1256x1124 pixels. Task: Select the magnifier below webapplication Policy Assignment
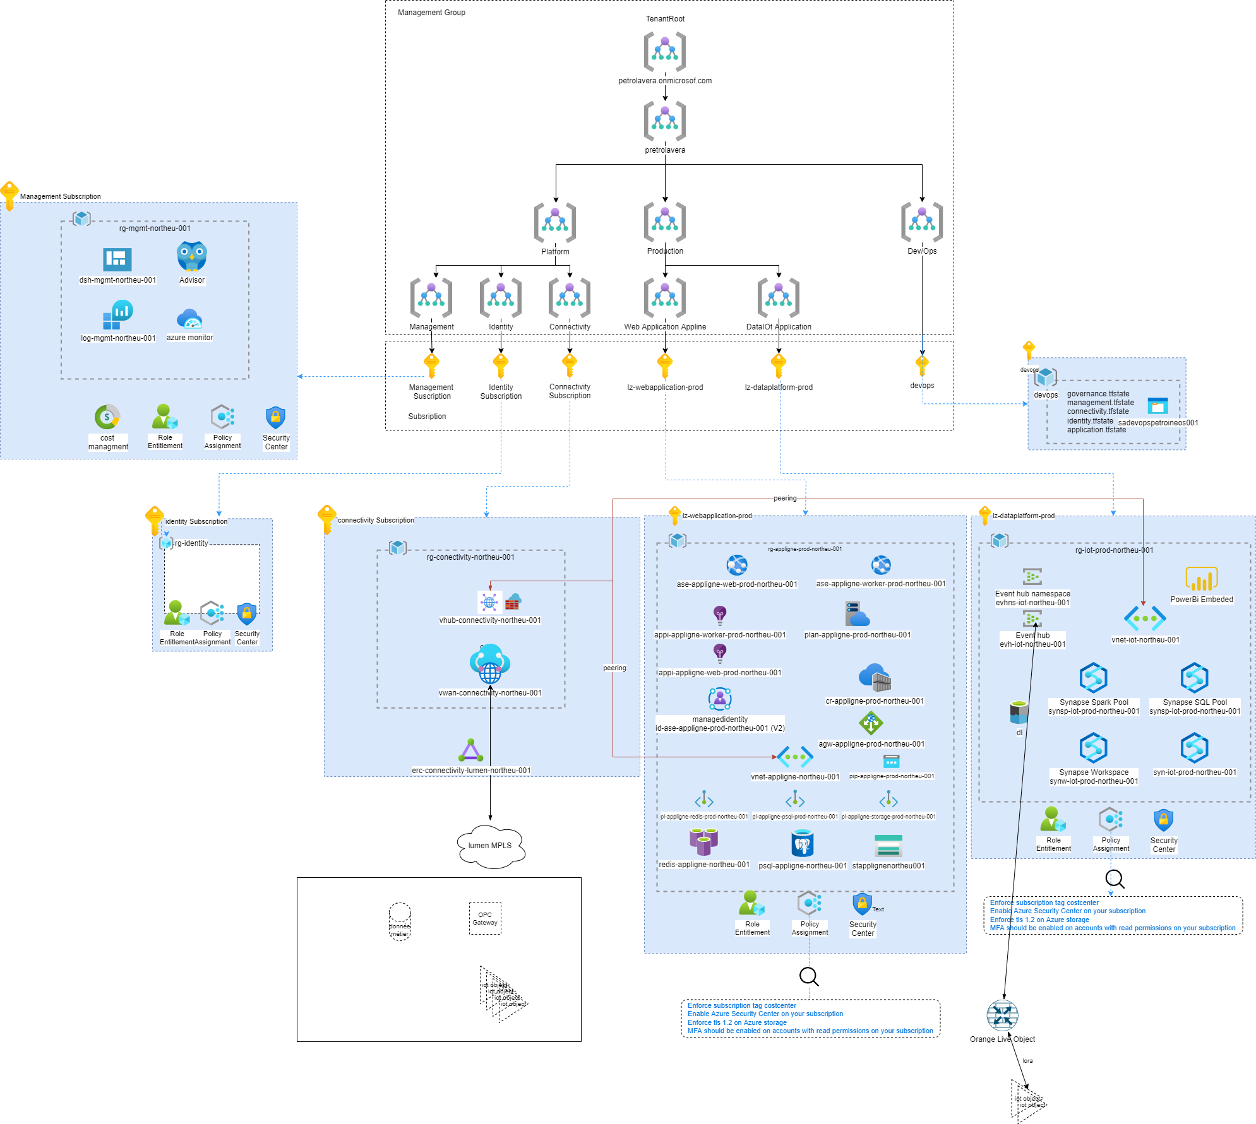809,977
